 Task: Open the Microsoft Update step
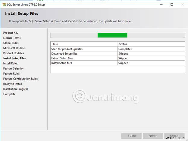tap(14, 48)
